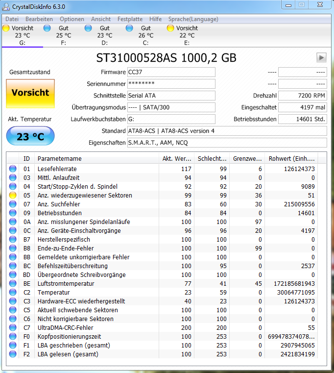Click the Eingeschaltet field 4197 mal
The image size is (334, 373).
(302, 107)
